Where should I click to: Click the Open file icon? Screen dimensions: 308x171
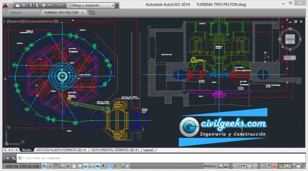tap(24, 5)
